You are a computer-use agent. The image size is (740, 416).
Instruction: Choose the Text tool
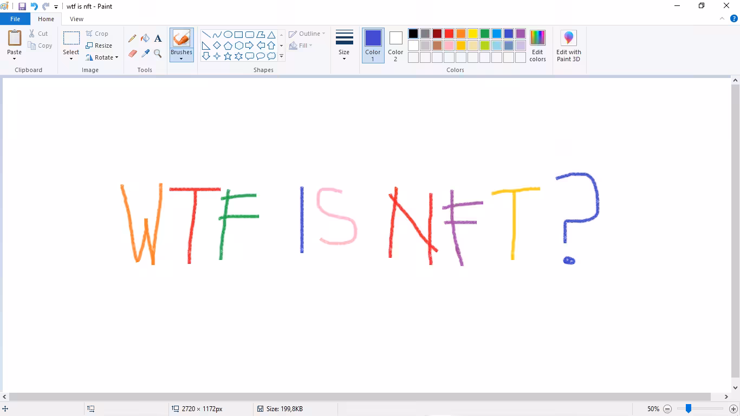(x=158, y=38)
